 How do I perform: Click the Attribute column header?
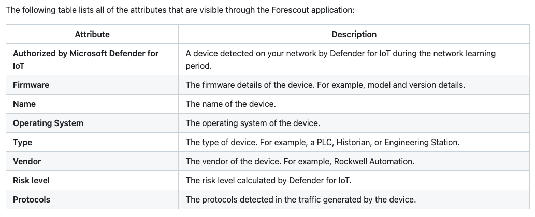click(92, 34)
